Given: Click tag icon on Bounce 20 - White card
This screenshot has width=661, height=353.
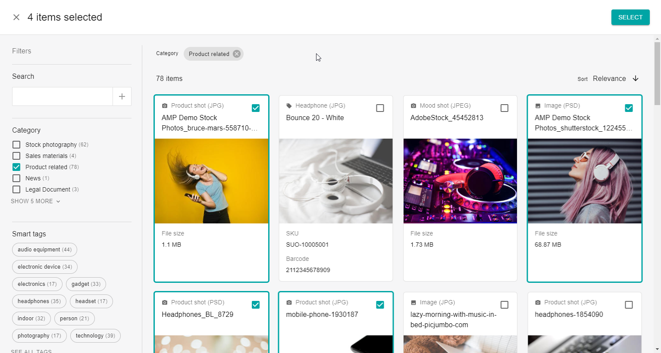Looking at the screenshot, I should tap(289, 105).
